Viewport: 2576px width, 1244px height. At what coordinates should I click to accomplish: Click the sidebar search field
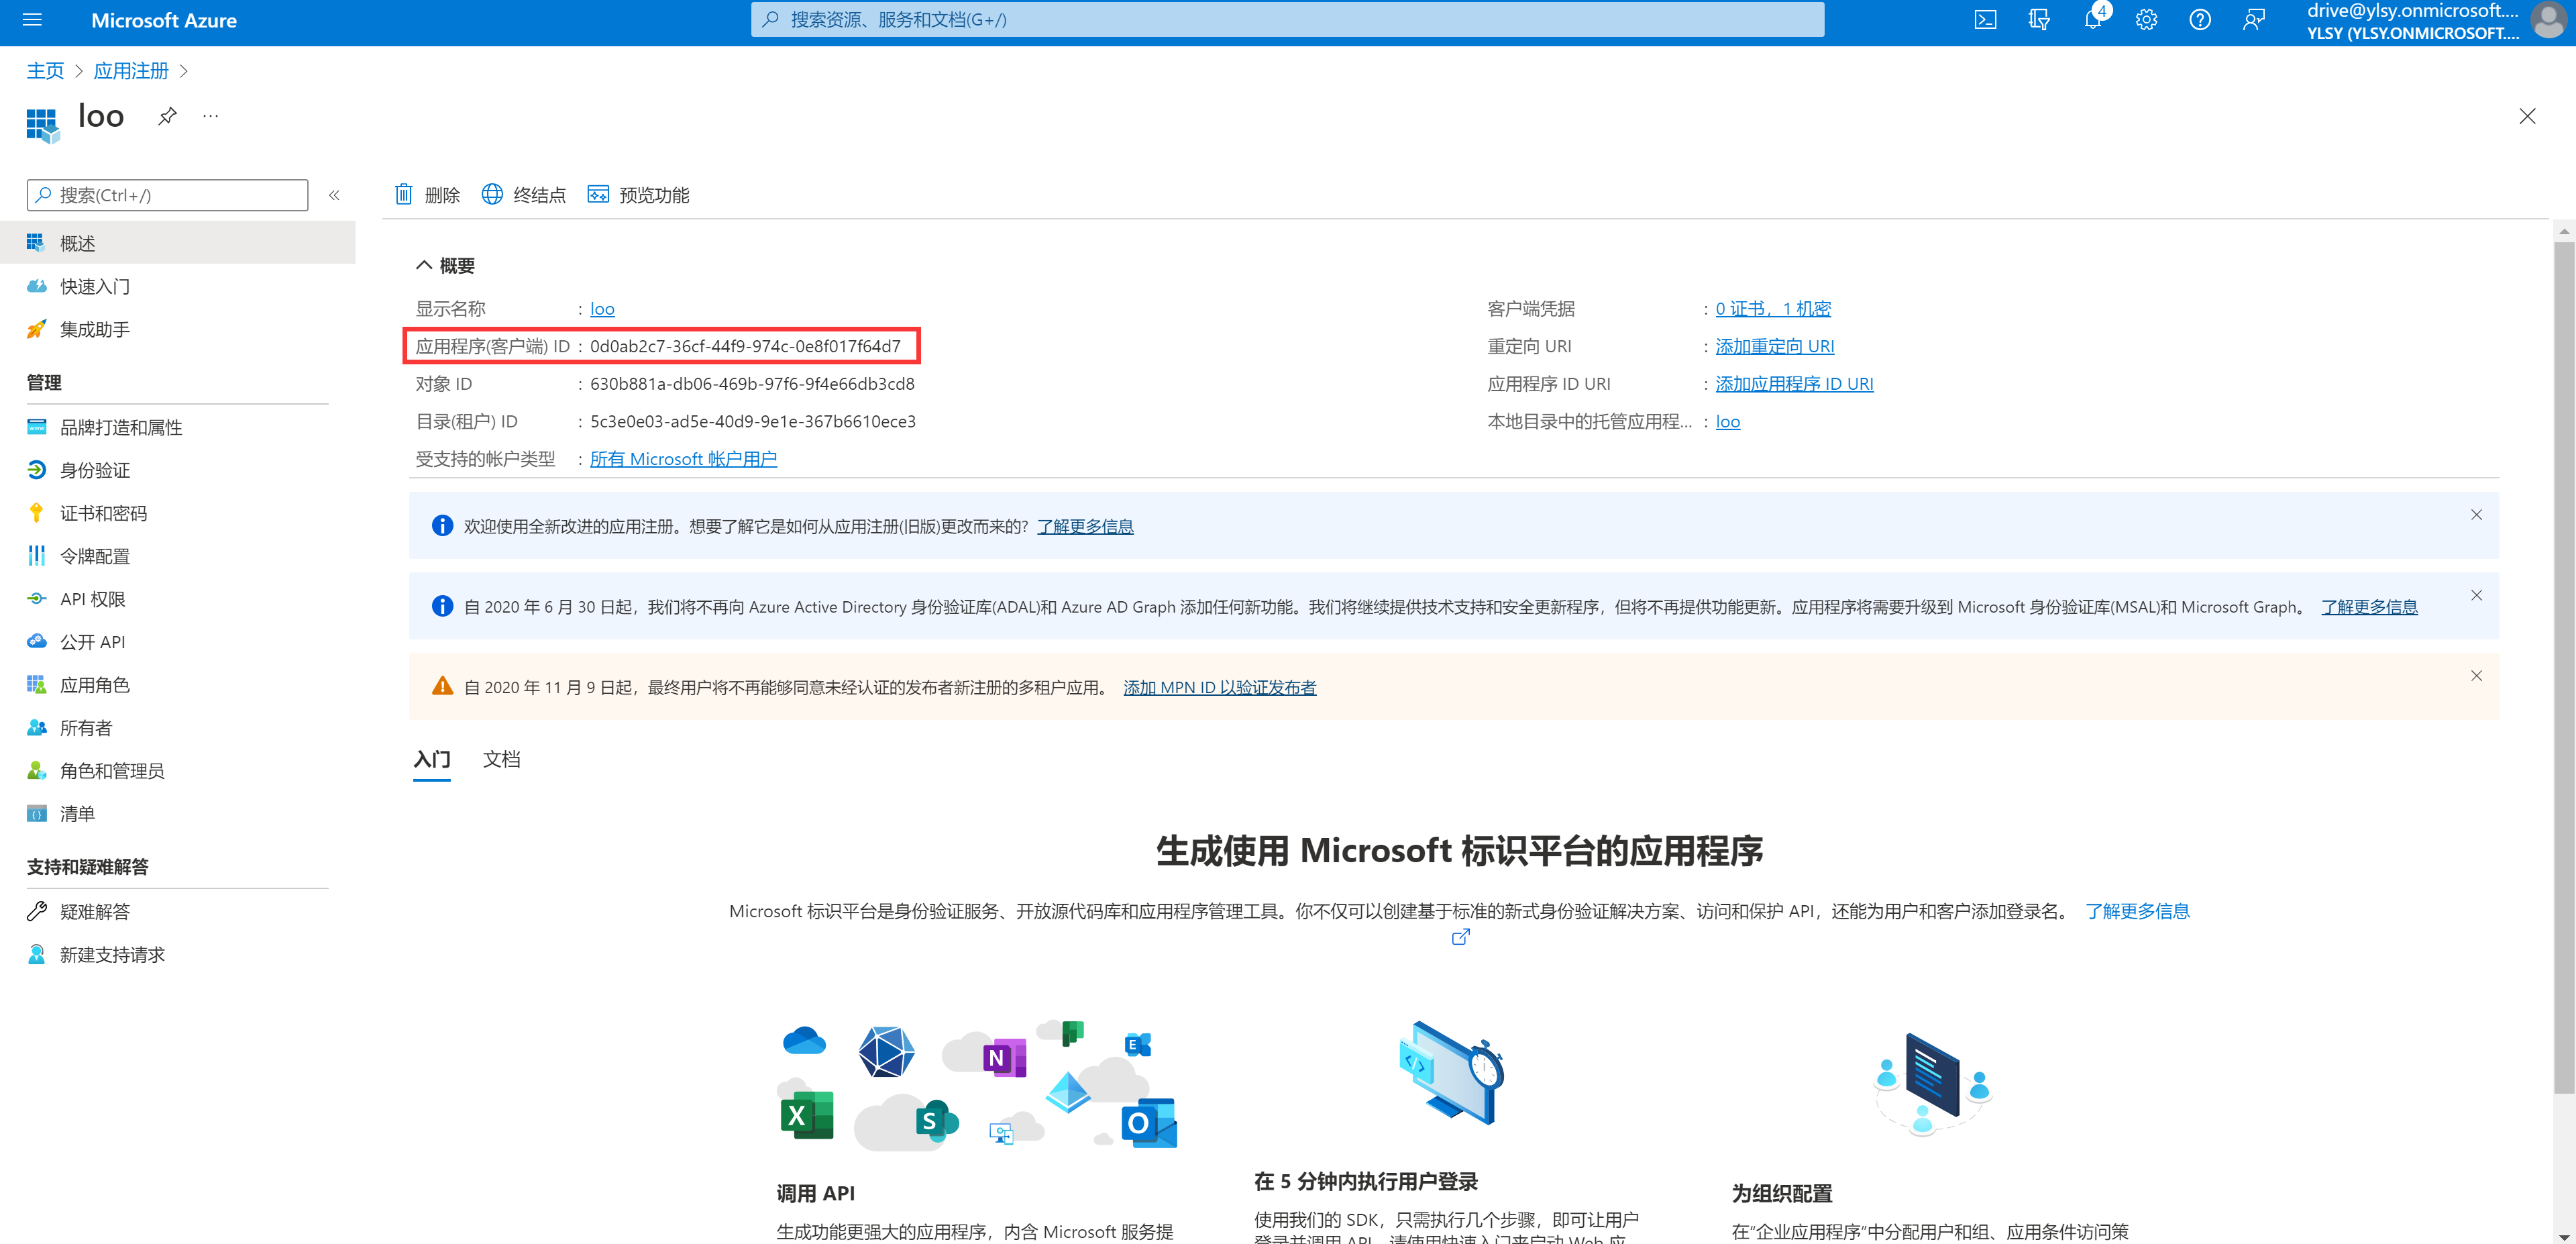168,195
